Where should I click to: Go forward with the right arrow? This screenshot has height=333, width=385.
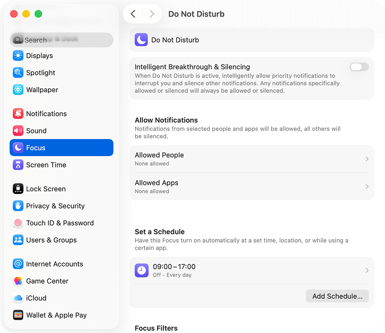pyautogui.click(x=152, y=14)
